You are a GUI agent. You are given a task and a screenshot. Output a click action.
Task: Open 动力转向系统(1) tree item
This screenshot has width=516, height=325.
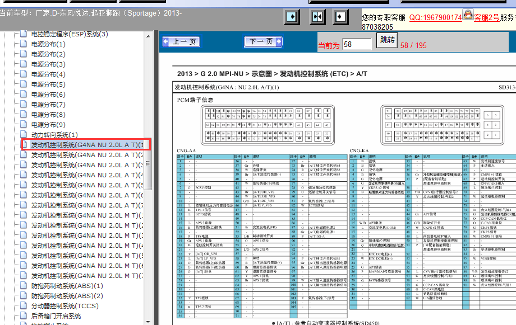(x=54, y=135)
